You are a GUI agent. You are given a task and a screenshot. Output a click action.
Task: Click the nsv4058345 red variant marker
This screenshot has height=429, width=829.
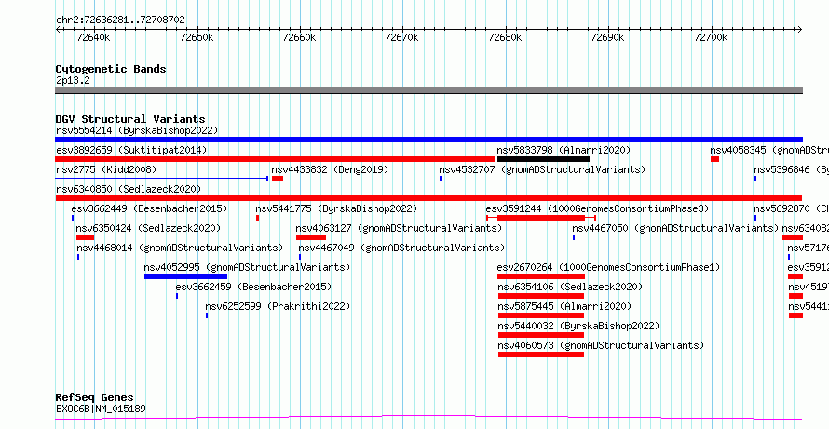[x=714, y=159]
